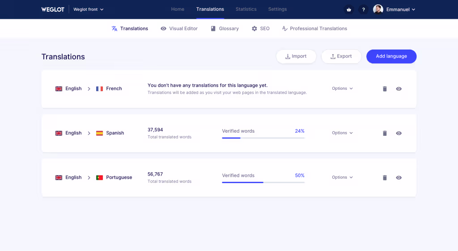Toggle visibility eye for Spanish row
This screenshot has width=458, height=251.
[399, 133]
